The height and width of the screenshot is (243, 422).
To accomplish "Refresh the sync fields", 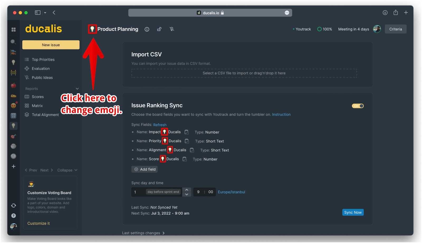I will click(x=160, y=125).
